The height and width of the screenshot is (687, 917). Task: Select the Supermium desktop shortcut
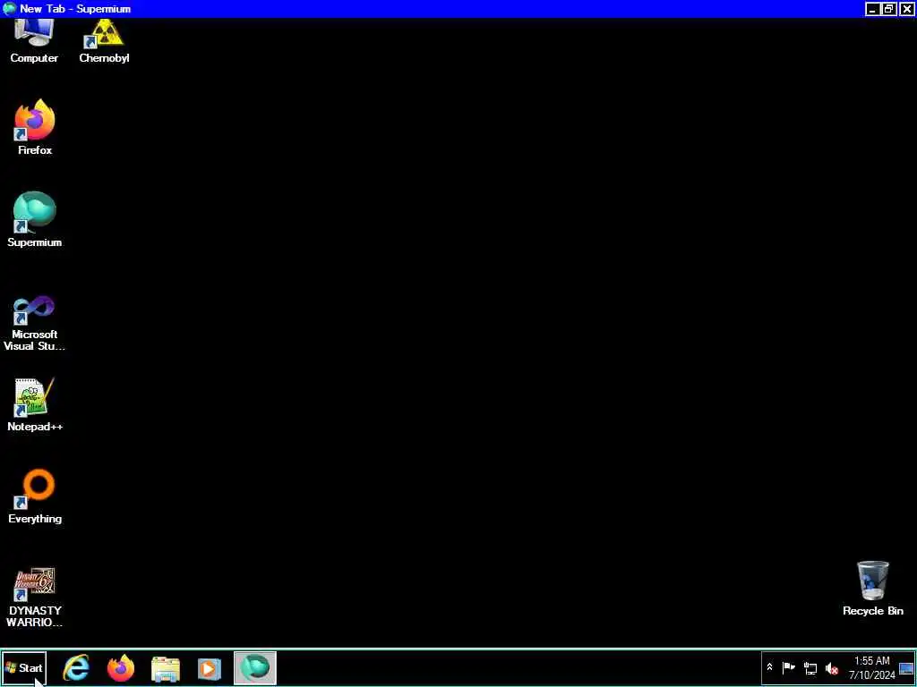[x=35, y=220]
